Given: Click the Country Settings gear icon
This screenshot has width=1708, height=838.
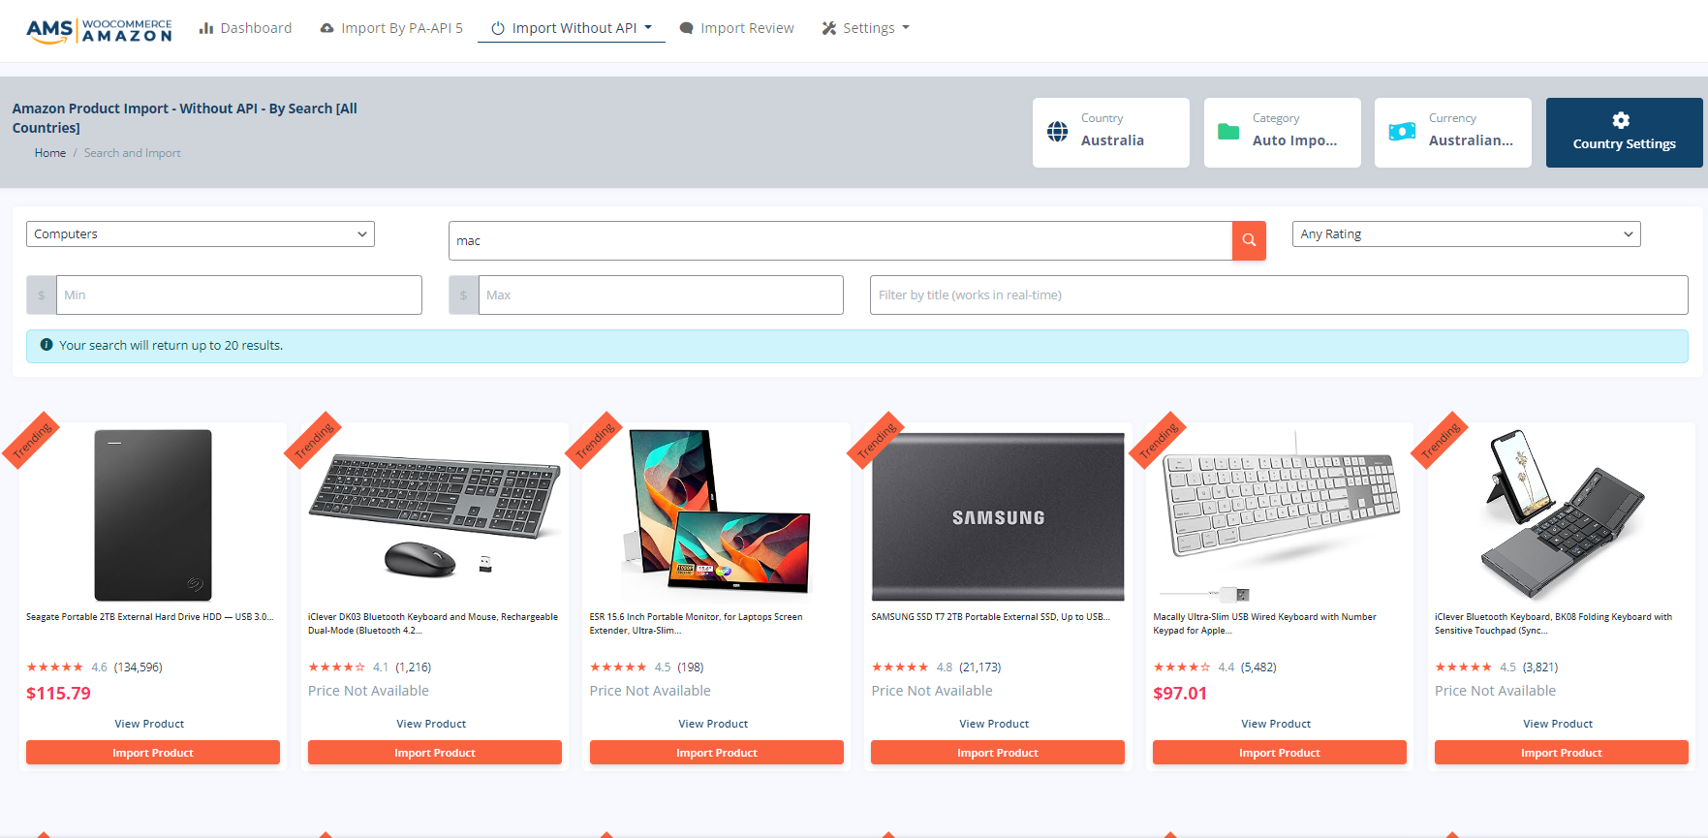Looking at the screenshot, I should 1621,120.
